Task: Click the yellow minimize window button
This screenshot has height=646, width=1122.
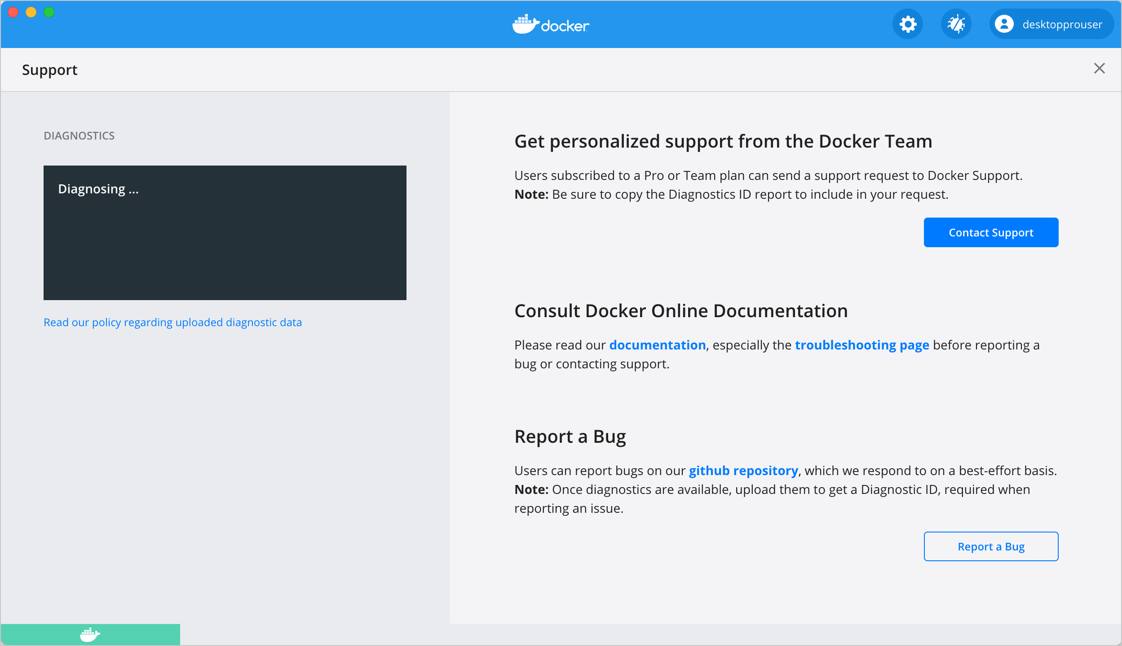Action: pos(31,12)
